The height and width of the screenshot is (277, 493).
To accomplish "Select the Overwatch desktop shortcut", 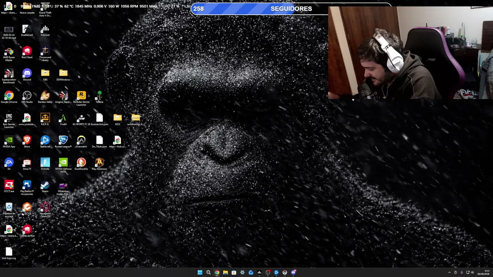I will point(81,141).
